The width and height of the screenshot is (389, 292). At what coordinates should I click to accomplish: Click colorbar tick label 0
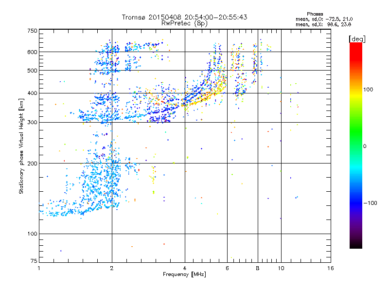(x=364, y=146)
